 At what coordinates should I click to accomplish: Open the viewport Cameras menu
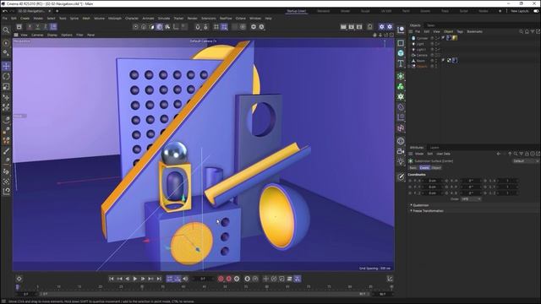coord(37,35)
